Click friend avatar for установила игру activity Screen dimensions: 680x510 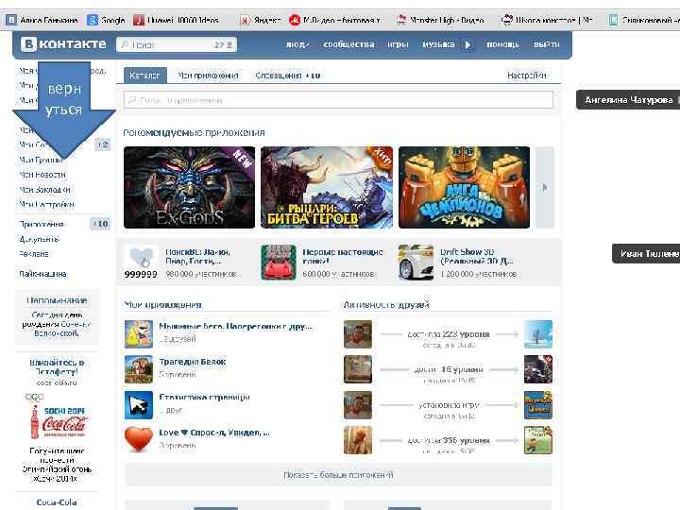coord(358,405)
